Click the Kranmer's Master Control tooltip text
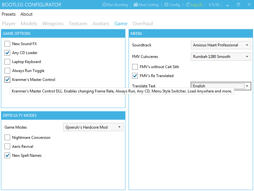254x191 pixels. click(x=122, y=91)
